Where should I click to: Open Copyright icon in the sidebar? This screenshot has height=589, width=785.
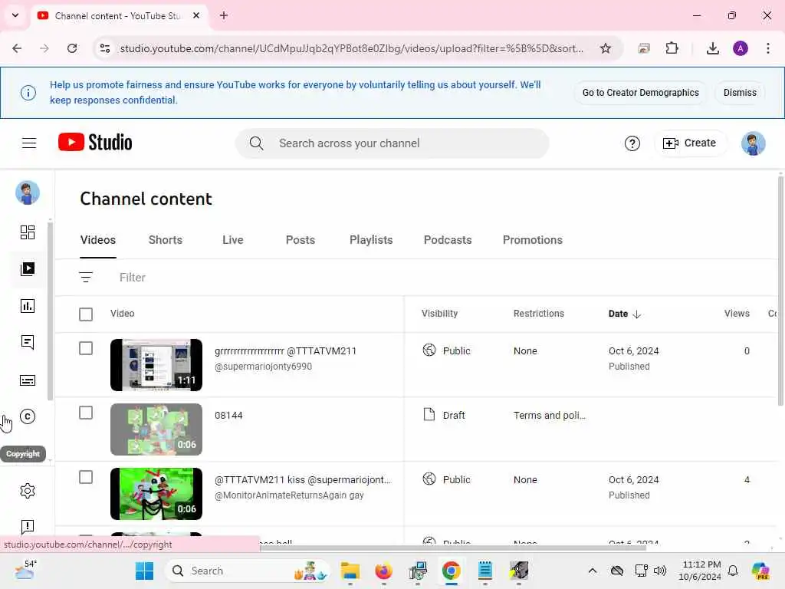28,416
